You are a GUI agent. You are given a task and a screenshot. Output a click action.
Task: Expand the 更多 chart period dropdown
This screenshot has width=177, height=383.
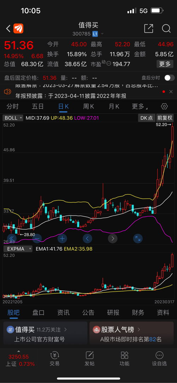[139, 107]
